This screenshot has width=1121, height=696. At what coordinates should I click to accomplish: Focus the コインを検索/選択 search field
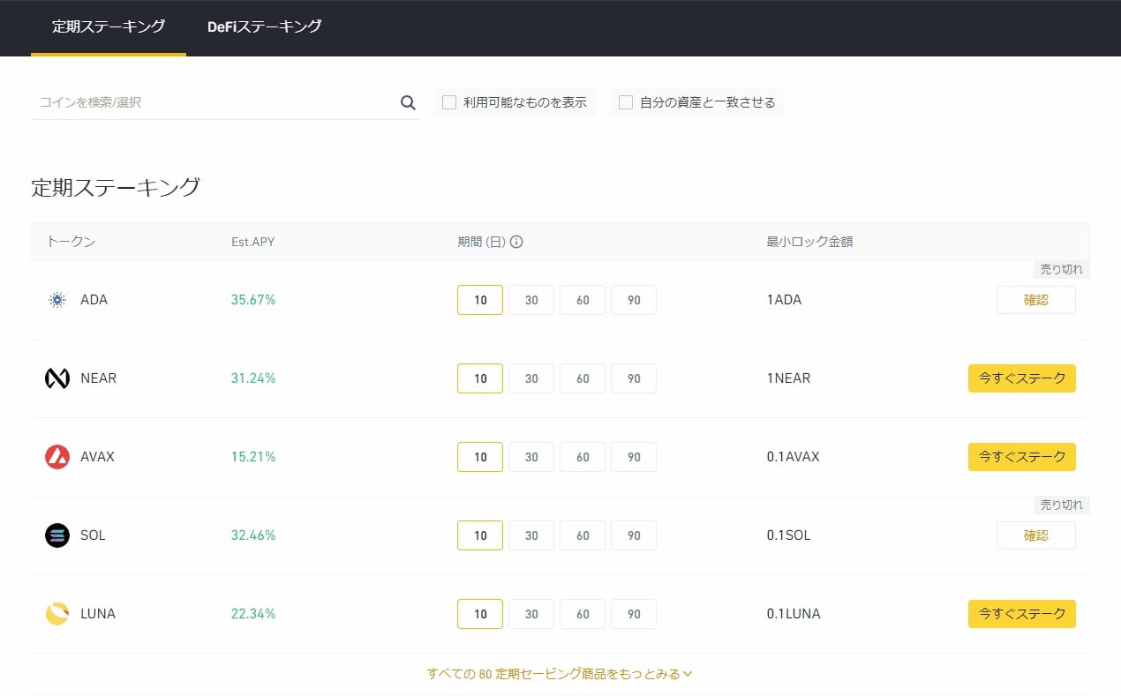click(x=212, y=102)
